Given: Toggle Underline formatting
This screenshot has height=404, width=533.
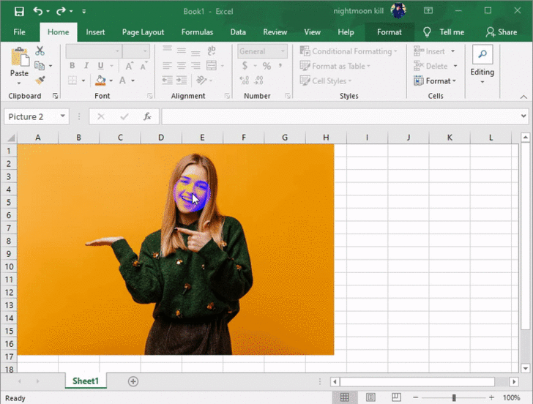Looking at the screenshot, I should pyautogui.click(x=100, y=66).
